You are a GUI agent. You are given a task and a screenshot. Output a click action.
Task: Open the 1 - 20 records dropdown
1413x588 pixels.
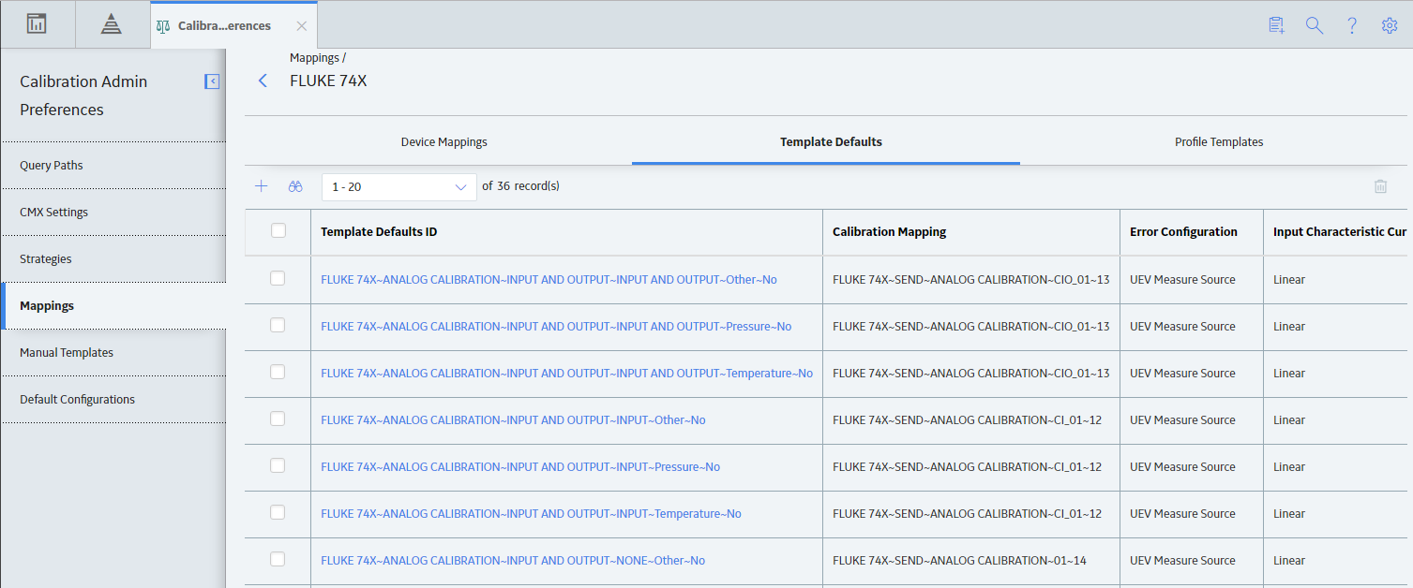[398, 187]
